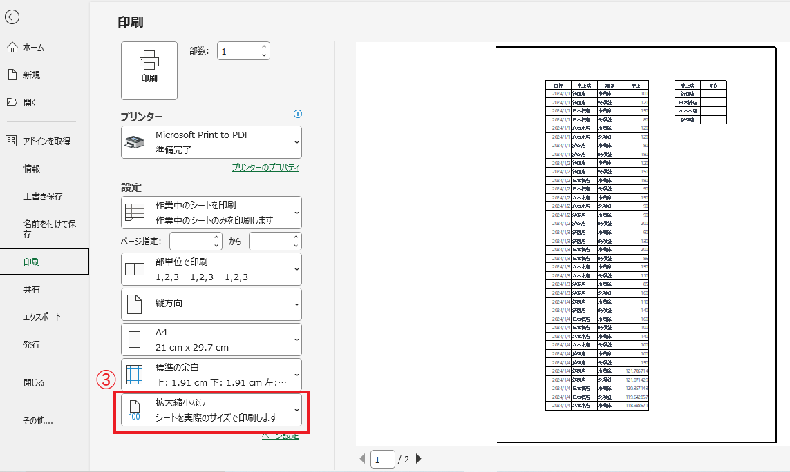Select 開く in the sidebar
This screenshot has width=790, height=472.
click(30, 102)
